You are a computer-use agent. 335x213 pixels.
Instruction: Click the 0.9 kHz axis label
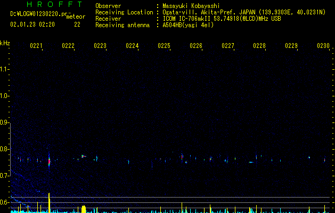[x=4, y=122]
